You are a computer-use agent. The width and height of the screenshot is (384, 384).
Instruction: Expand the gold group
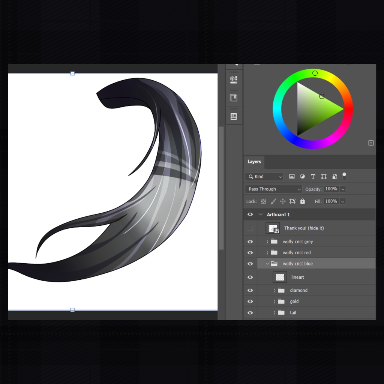pyautogui.click(x=274, y=301)
